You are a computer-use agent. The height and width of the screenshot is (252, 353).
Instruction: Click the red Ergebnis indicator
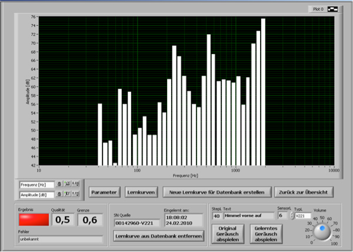click(32, 220)
